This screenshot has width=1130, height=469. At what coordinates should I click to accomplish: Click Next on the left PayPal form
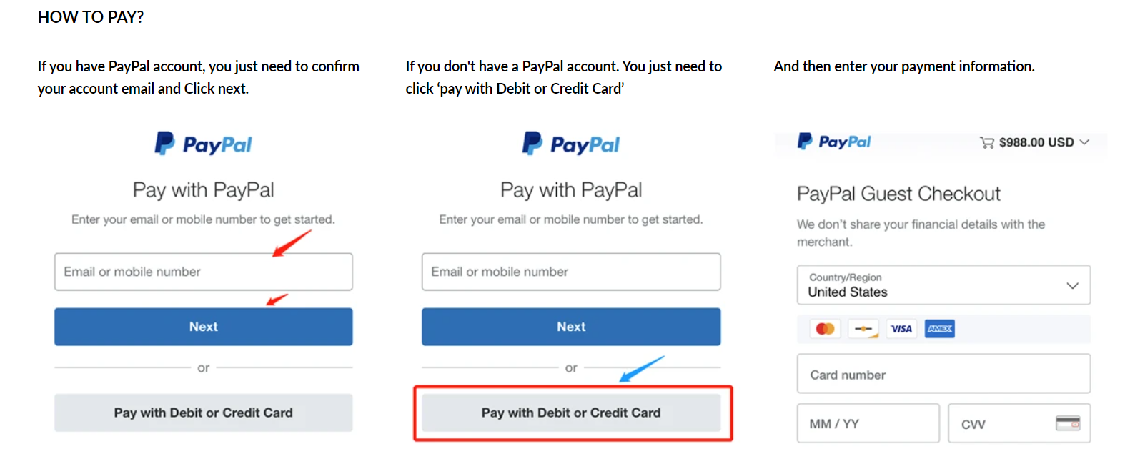click(x=203, y=327)
